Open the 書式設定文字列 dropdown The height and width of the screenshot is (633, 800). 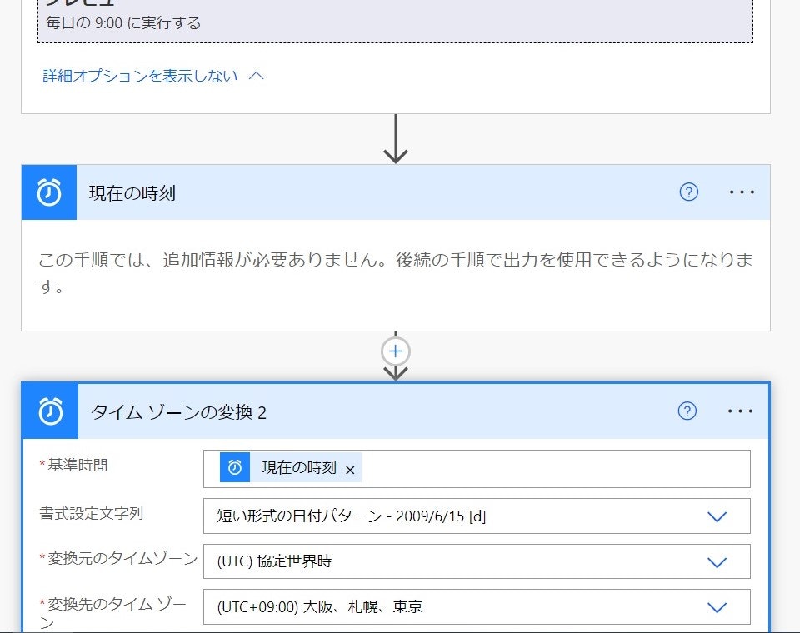pyautogui.click(x=477, y=516)
